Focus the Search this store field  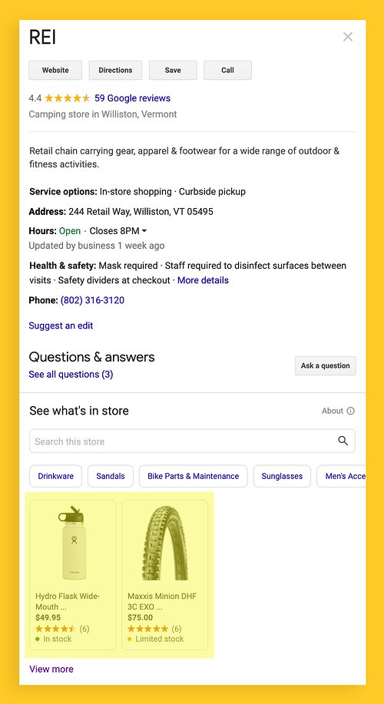pyautogui.click(x=192, y=441)
